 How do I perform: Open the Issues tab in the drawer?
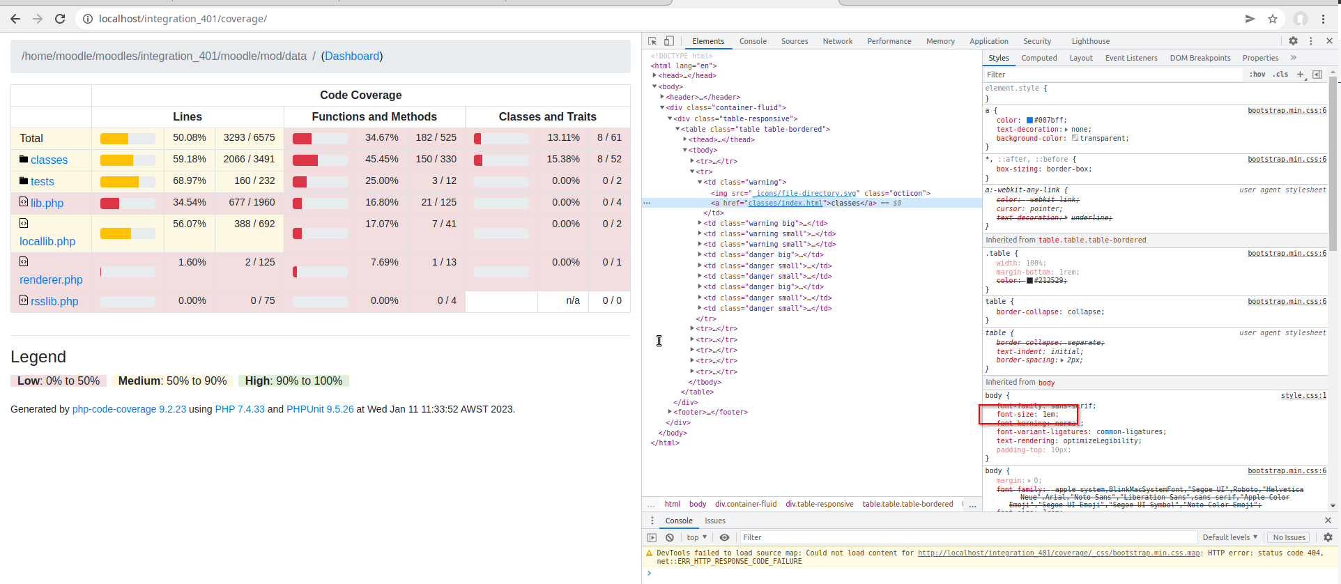tap(715, 521)
